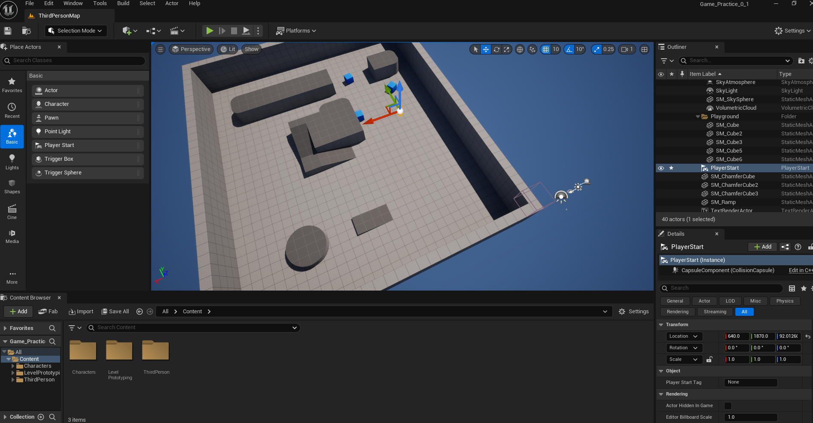Open the Platforms dropdown menu
Viewport: 813px width, 423px height.
pos(296,31)
